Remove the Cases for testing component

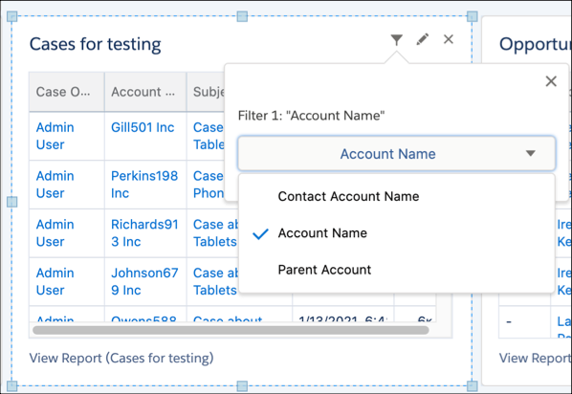[x=449, y=39]
